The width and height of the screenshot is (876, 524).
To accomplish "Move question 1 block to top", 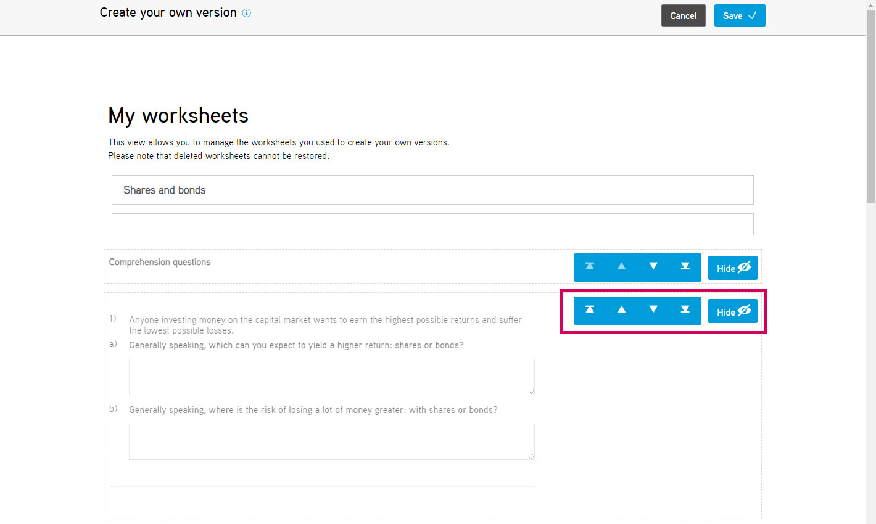I will click(590, 309).
